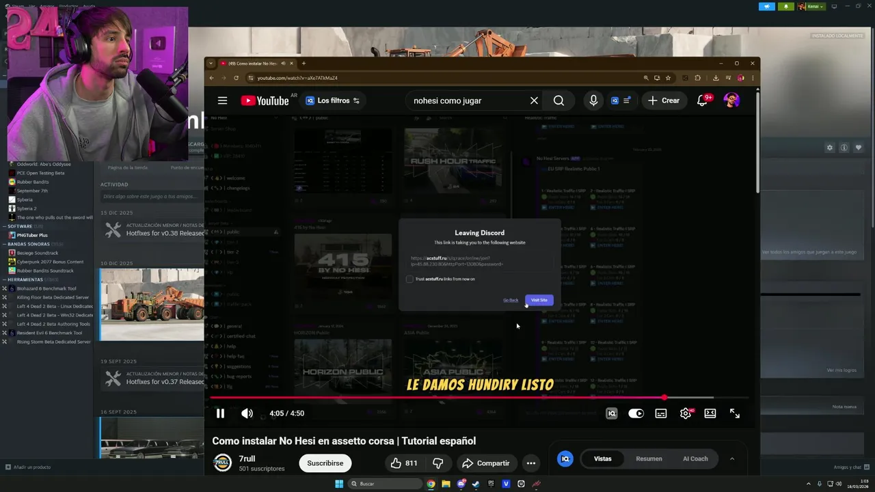The image size is (875, 492).
Task: Click Añadir un producto in Steam
Action: click(28, 467)
